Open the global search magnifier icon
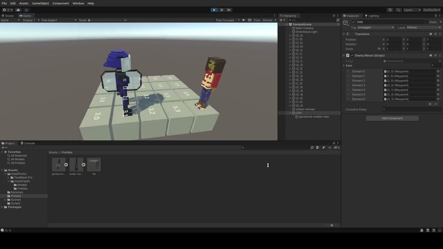Screen dimensions: 443x249 click(398, 10)
